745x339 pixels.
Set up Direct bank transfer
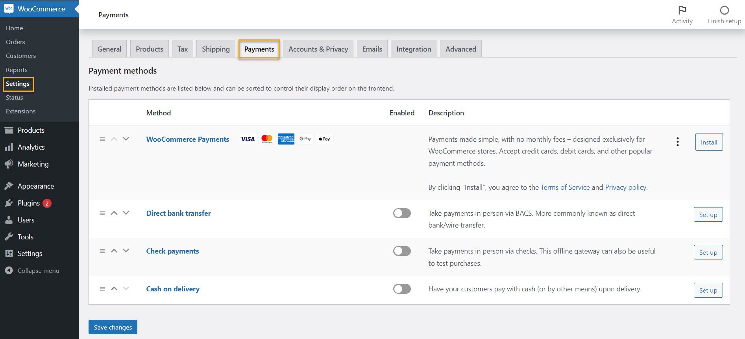tap(708, 215)
